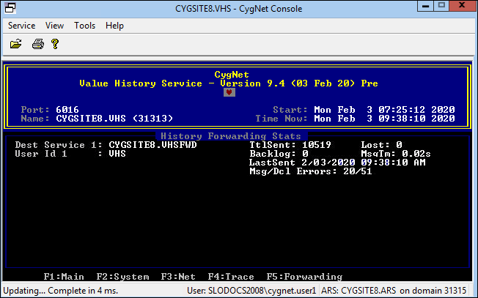Maximize the CygNet Console window
This screenshot has height=298, width=478.
point(442,6)
